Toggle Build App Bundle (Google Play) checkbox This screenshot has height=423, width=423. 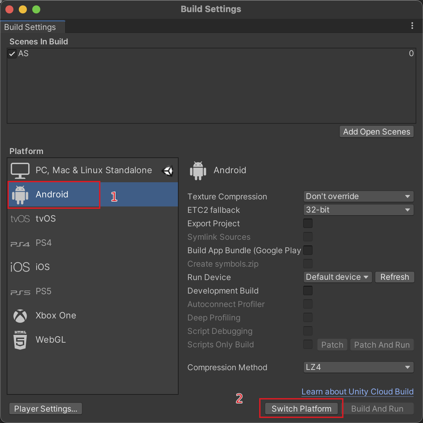point(308,250)
